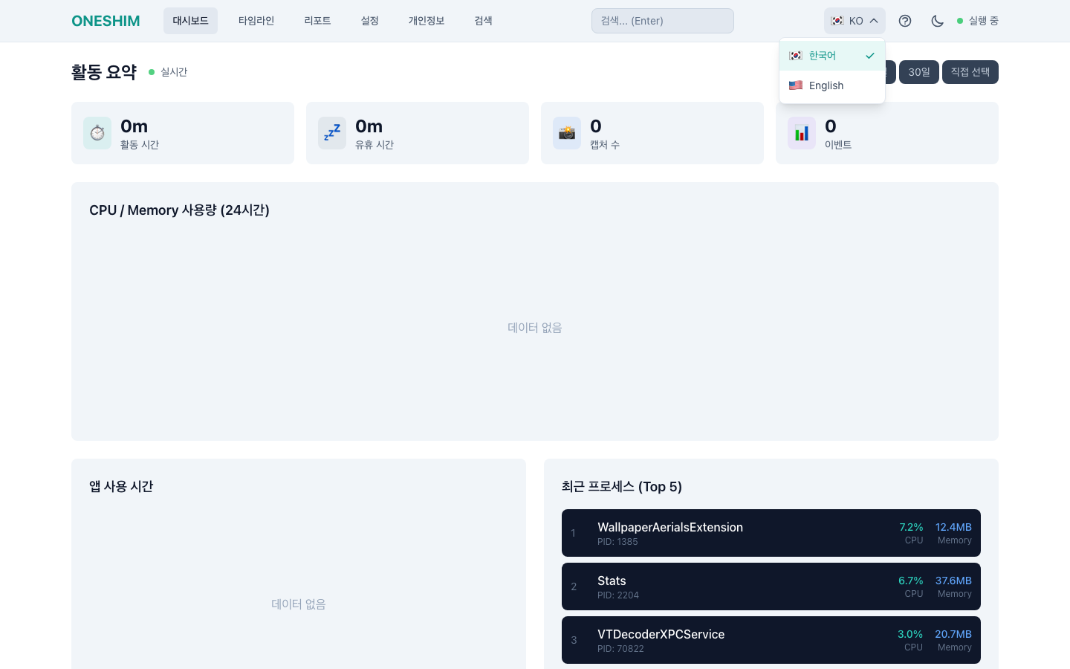The image size is (1070, 669).
Task: Select the WallpaperAerialsExtension process row
Action: tap(771, 533)
